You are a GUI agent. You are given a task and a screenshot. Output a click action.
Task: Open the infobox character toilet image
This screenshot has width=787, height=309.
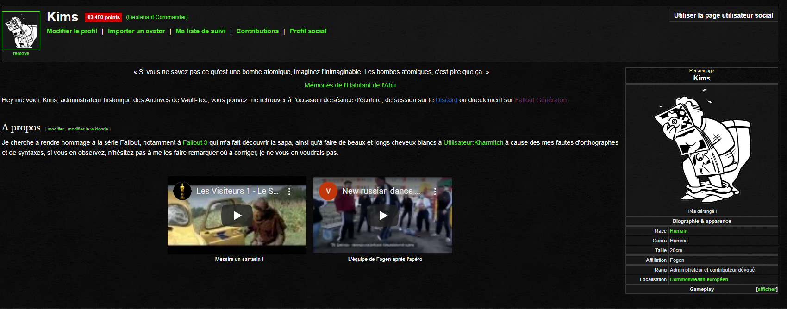coord(701,147)
